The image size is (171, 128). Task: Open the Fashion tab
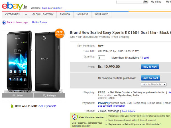(65, 15)
